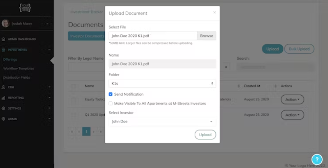Image resolution: width=328 pixels, height=168 pixels.
Task: Click the Browse file button
Action: 206,36
